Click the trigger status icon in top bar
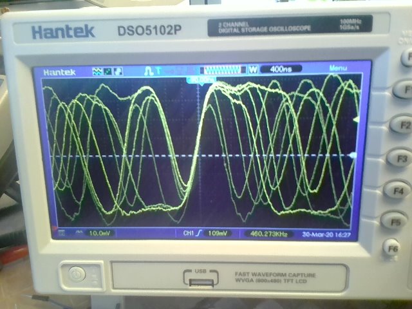The height and width of the screenshot is (309, 412). pos(149,69)
